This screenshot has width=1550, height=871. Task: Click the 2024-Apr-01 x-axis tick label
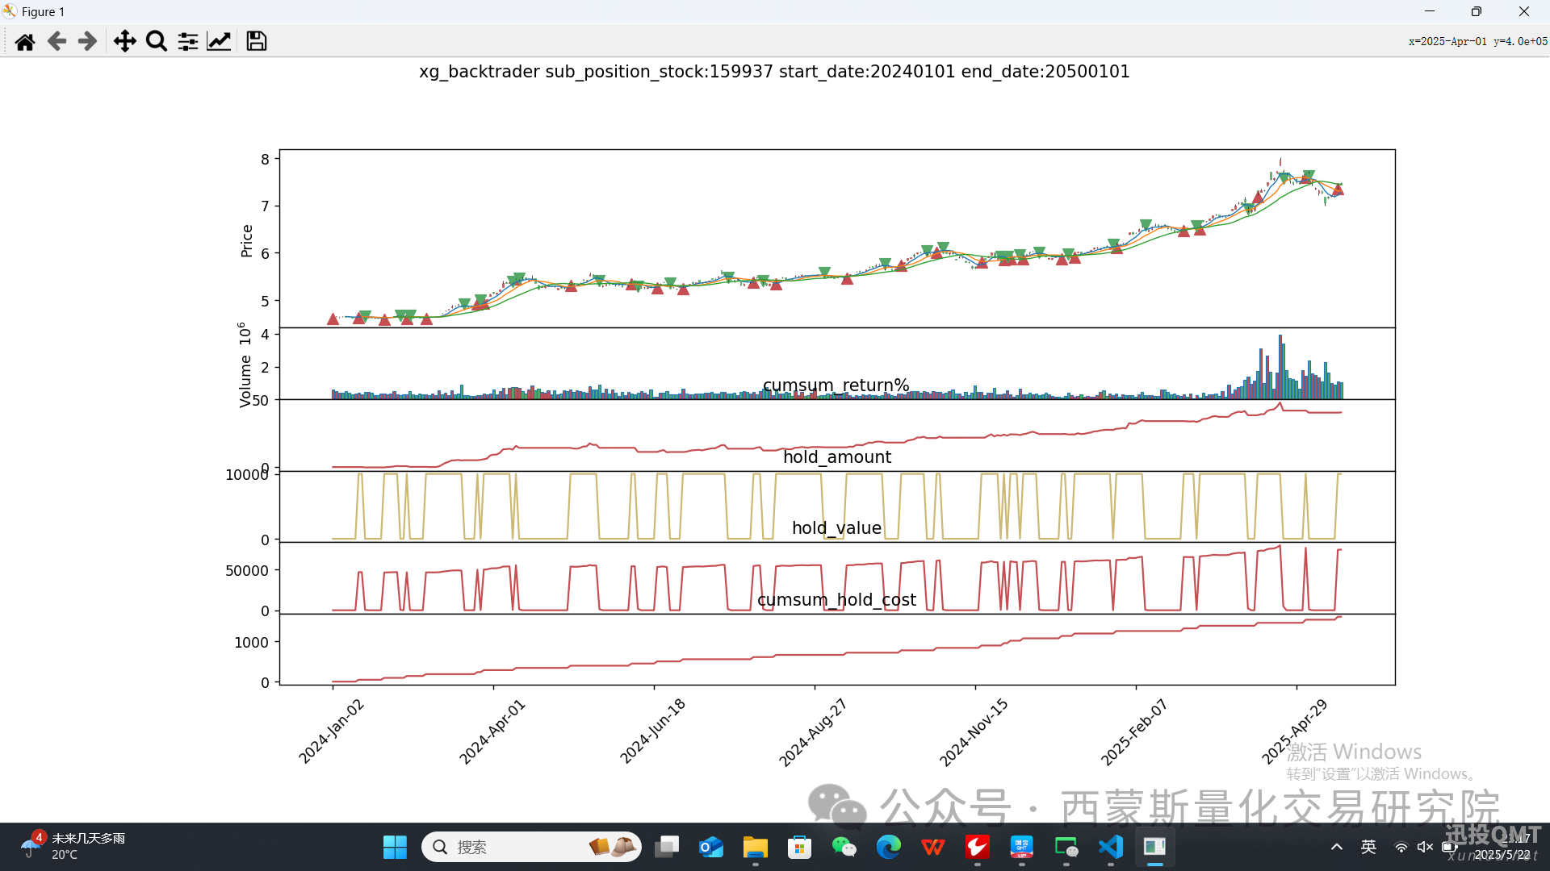(492, 731)
